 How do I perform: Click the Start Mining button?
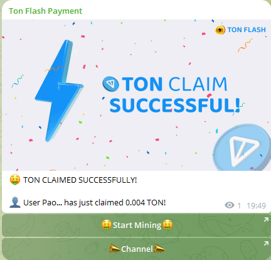[136, 225]
